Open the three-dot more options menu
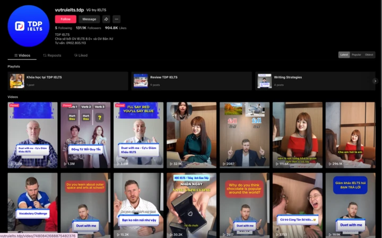The width and height of the screenshot is (382, 238). (x=116, y=19)
